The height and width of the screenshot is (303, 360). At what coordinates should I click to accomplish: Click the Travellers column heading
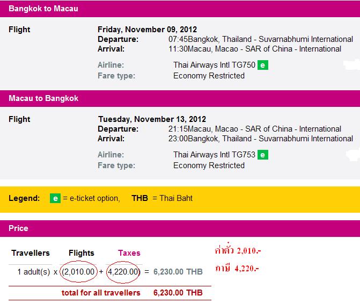pyautogui.click(x=31, y=253)
